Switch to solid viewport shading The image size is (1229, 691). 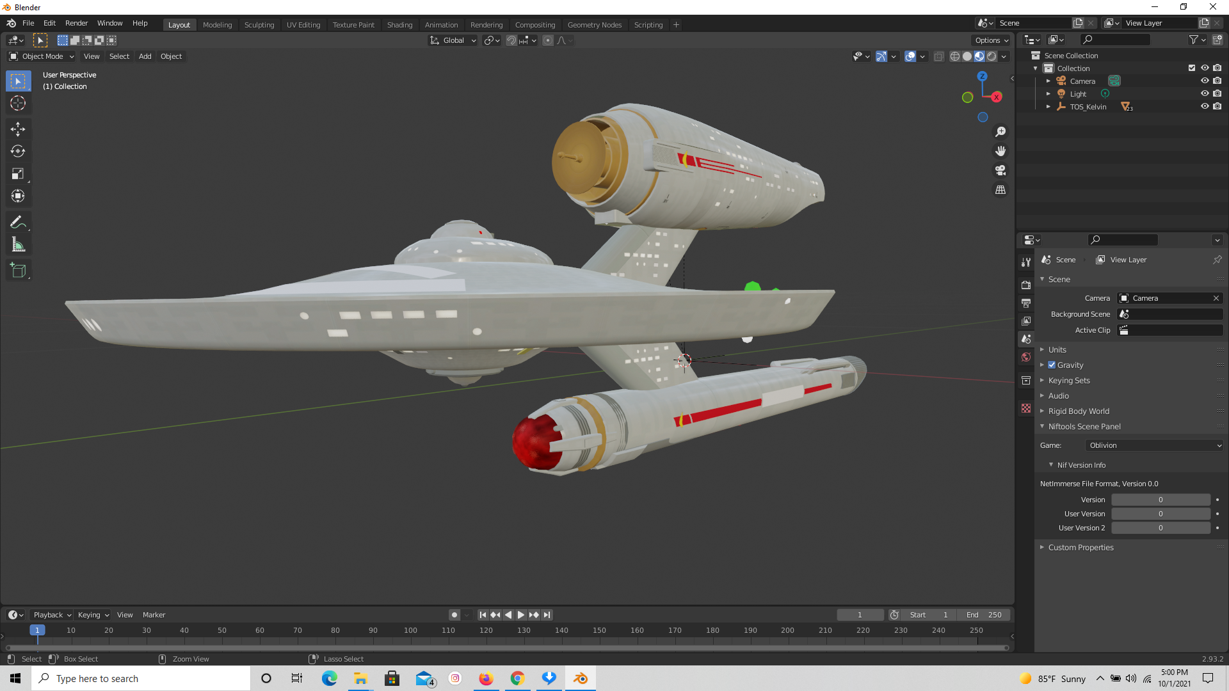click(967, 56)
